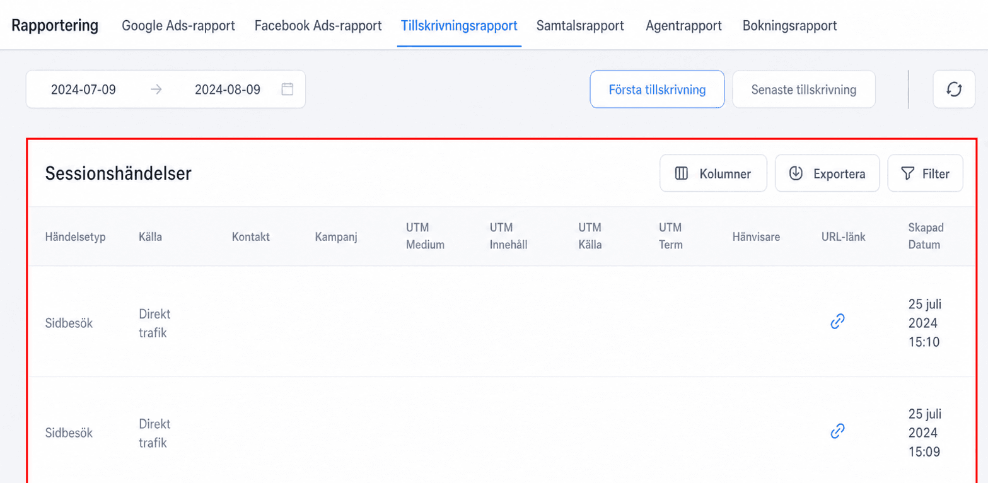This screenshot has height=483, width=988.
Task: Click the Rapportering title
Action: click(x=55, y=26)
